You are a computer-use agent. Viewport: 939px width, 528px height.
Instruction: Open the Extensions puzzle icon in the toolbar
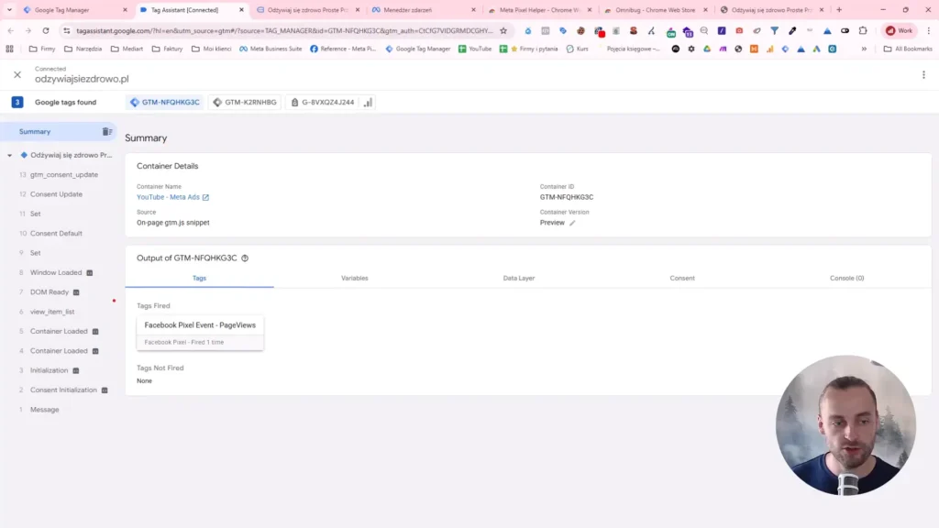pyautogui.click(x=863, y=30)
